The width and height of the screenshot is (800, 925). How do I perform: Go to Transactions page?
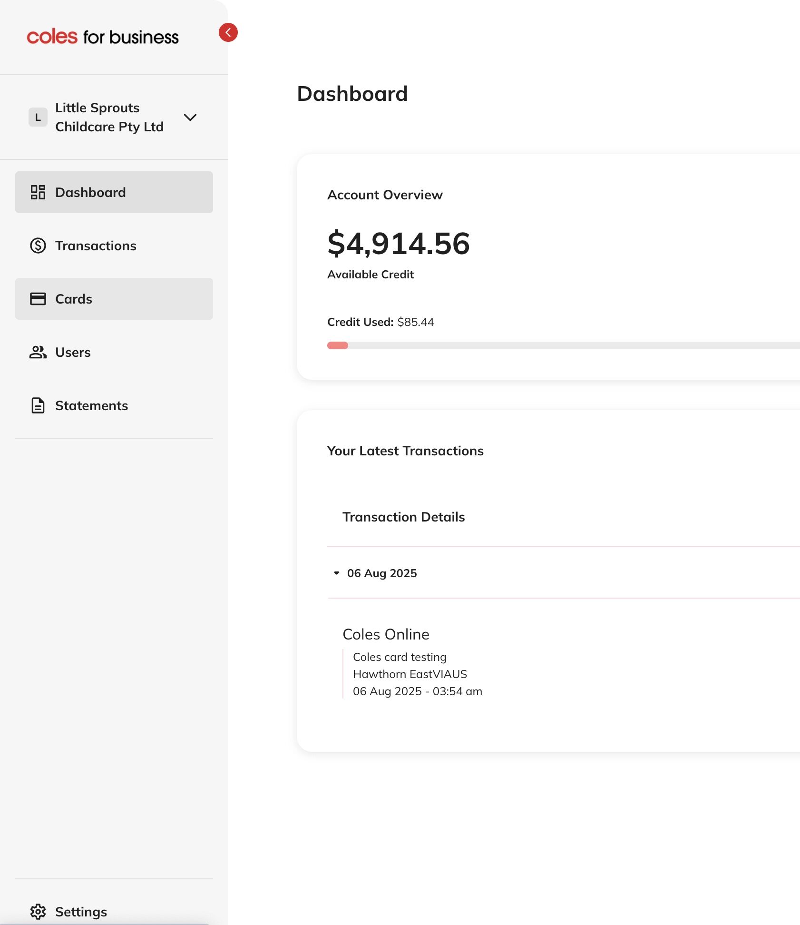pos(96,246)
